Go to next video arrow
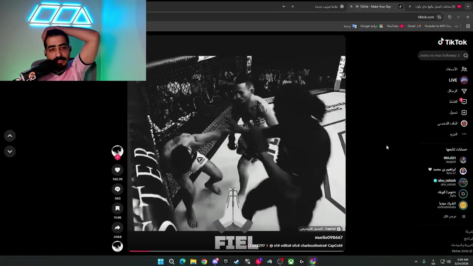Viewport: 473px width, 266px height. pyautogui.click(x=10, y=151)
